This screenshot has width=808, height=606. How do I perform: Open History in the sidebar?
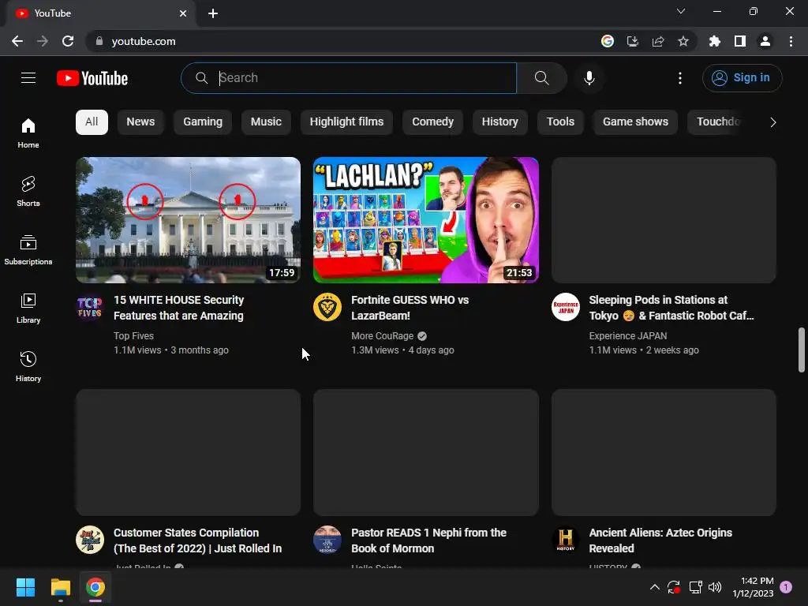(x=28, y=366)
